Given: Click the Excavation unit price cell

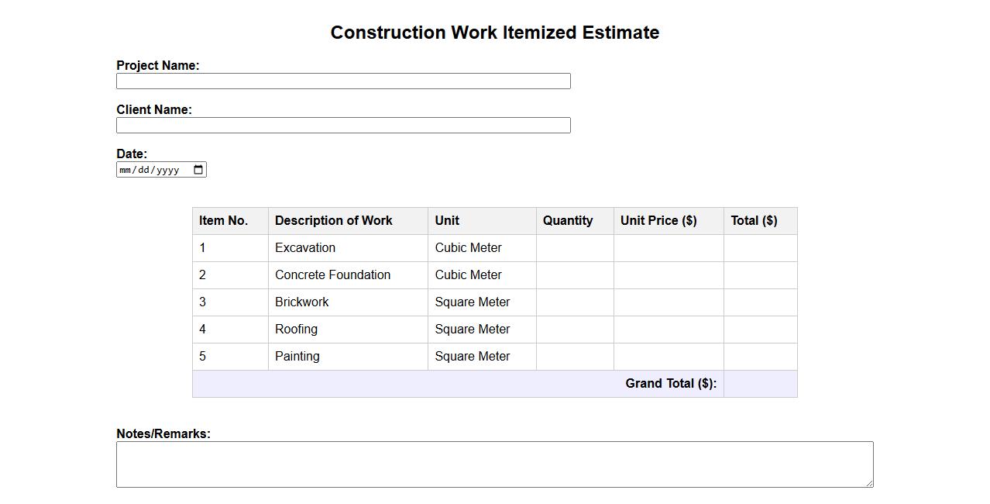Looking at the screenshot, I should (669, 248).
